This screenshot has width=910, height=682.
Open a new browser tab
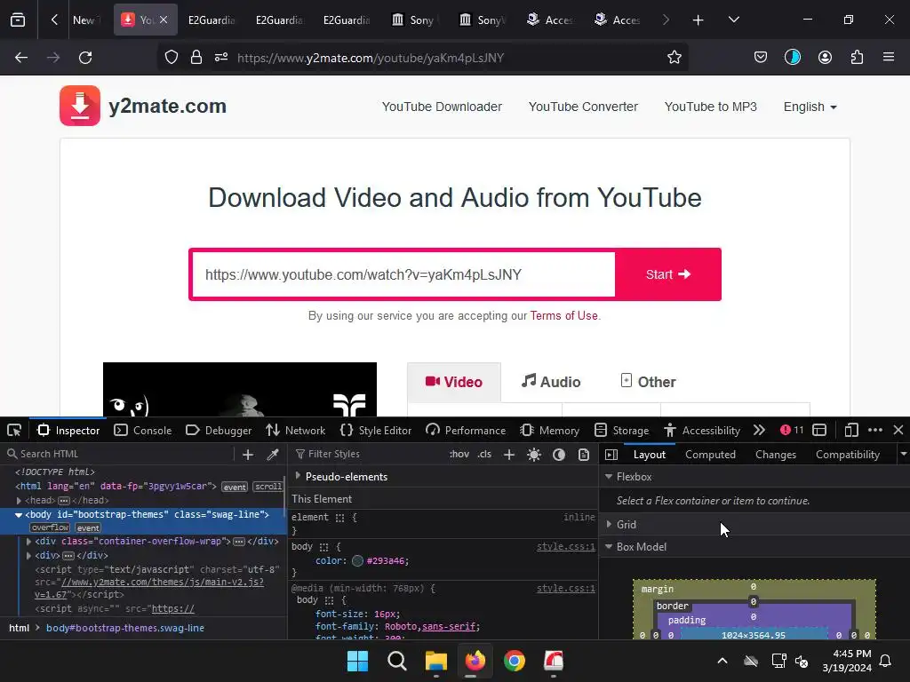(698, 20)
